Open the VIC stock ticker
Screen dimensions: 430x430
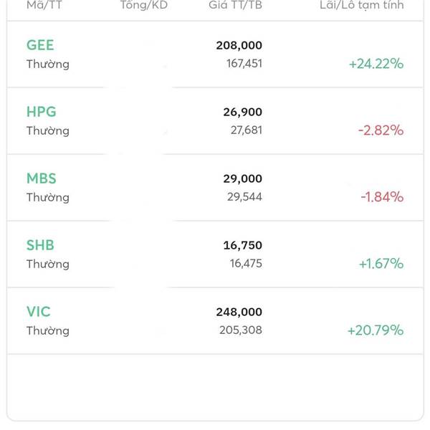tap(39, 312)
